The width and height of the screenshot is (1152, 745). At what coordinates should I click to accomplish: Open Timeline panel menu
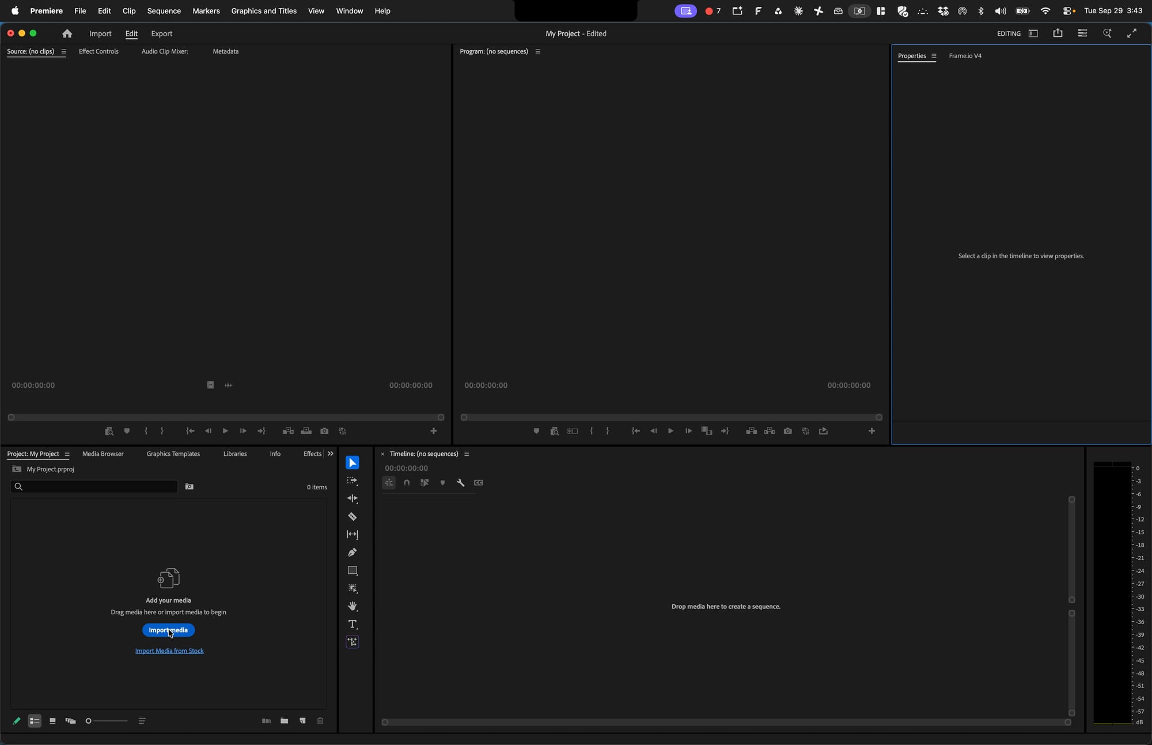(467, 454)
